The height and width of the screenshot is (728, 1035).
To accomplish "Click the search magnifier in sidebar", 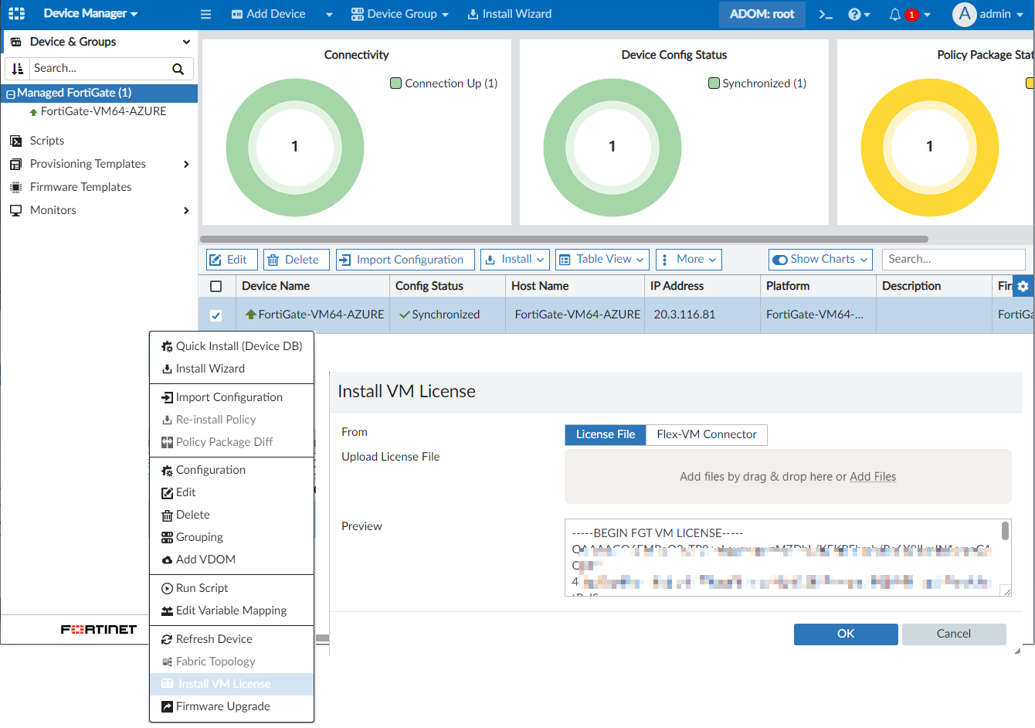I will point(178,69).
